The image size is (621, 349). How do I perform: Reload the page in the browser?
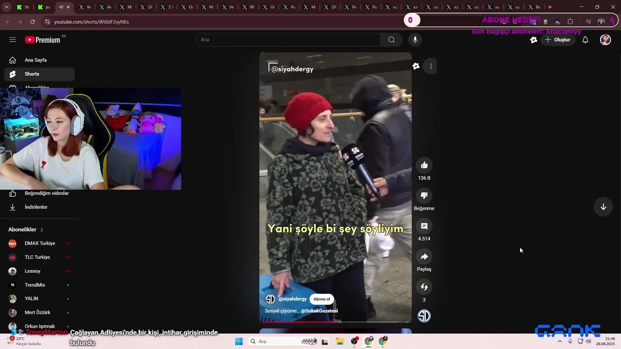click(x=33, y=22)
